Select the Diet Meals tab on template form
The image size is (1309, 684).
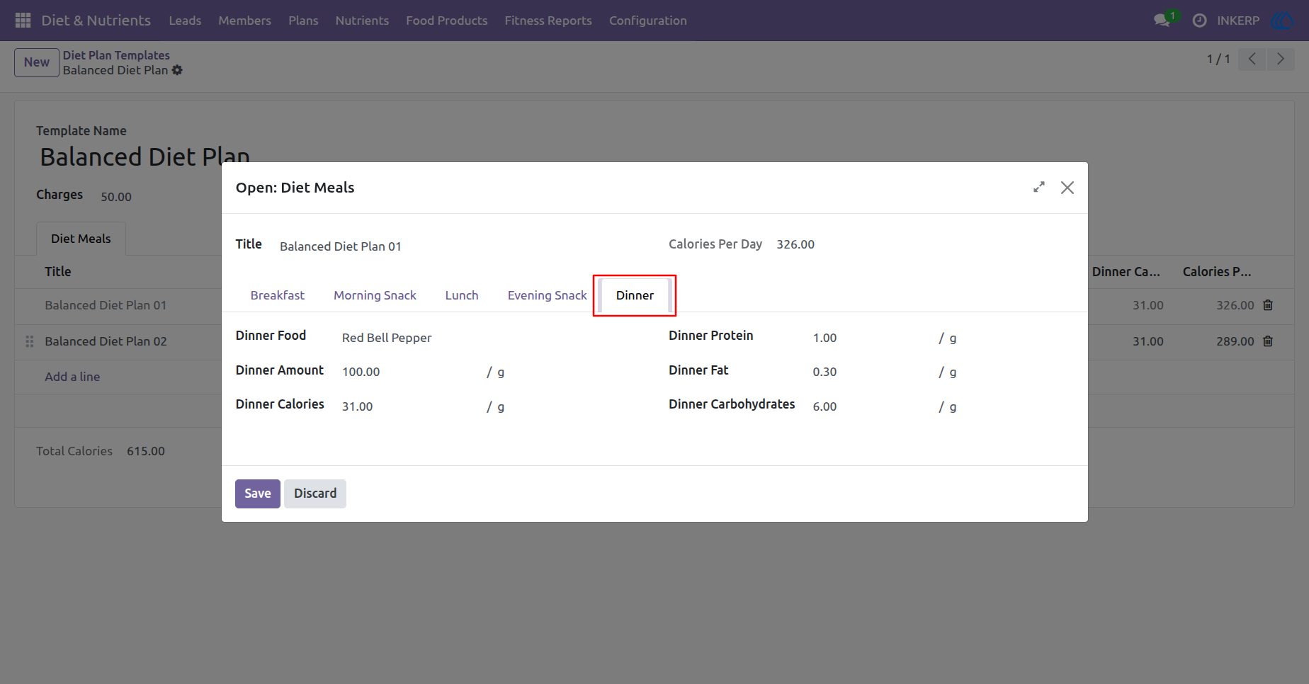point(81,239)
